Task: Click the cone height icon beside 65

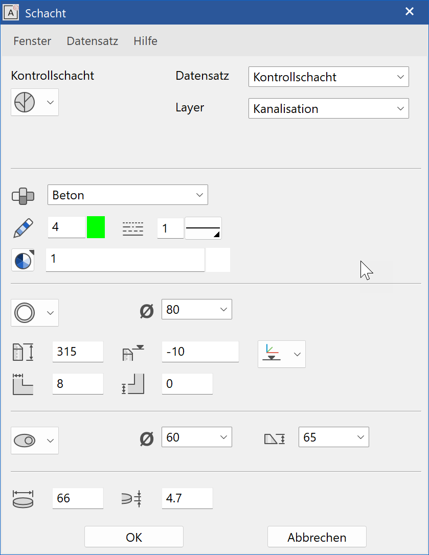Action: tap(275, 440)
